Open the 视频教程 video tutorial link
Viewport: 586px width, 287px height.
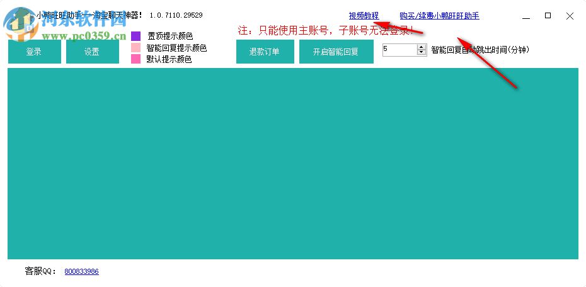click(364, 16)
